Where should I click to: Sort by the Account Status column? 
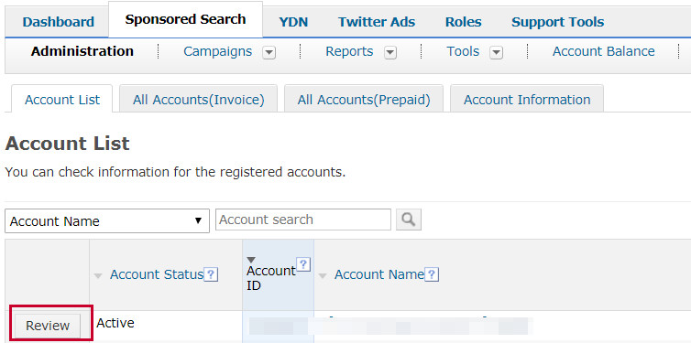point(157,274)
